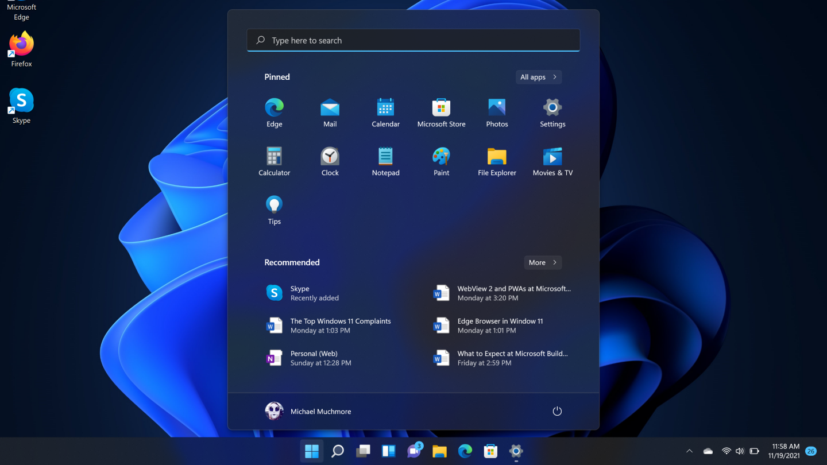Click the power button icon
This screenshot has width=827, height=465.
(x=557, y=411)
